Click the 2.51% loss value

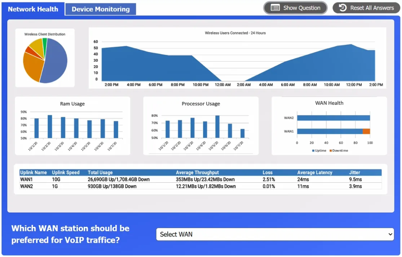269,180
